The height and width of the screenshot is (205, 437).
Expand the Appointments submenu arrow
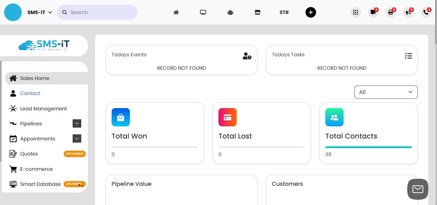point(77,138)
